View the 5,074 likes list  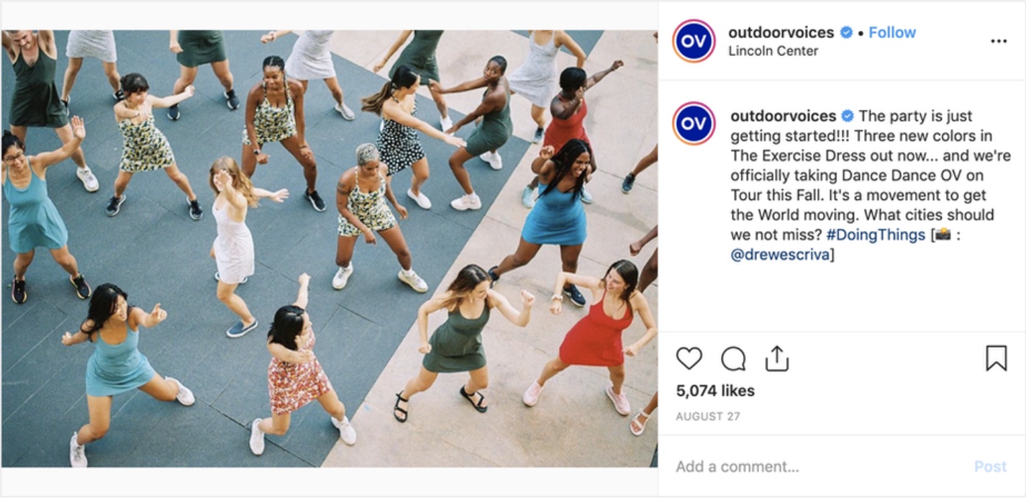(x=715, y=391)
